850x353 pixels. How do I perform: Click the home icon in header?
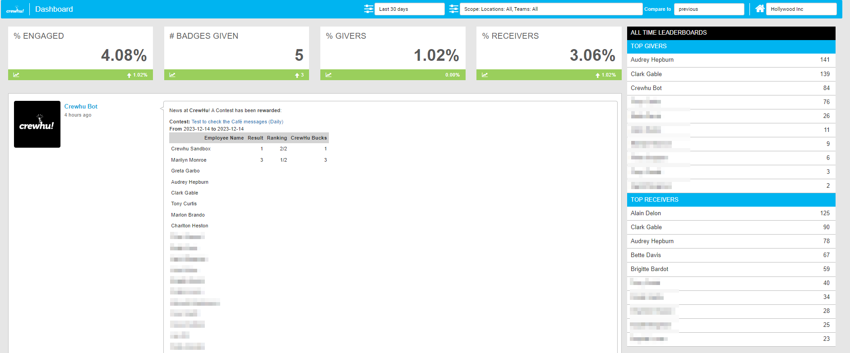760,9
